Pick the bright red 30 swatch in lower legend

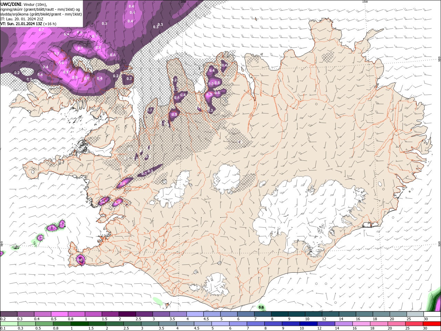[432, 324]
